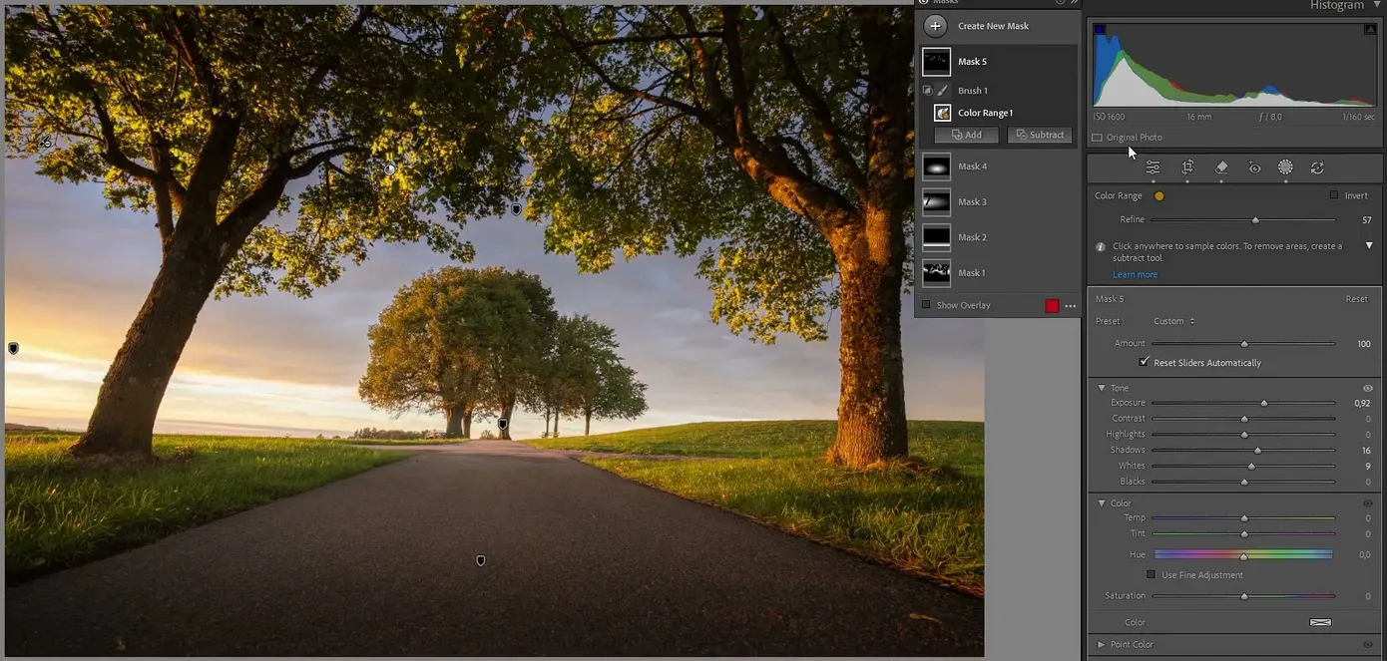Open the mask overlay options ellipsis
Viewport: 1387px width, 661px height.
tap(1071, 306)
